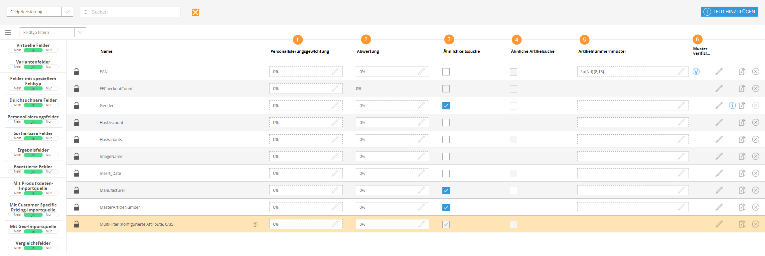The image size is (765, 256).
Task: Show info for the Gender field
Action: tap(732, 105)
